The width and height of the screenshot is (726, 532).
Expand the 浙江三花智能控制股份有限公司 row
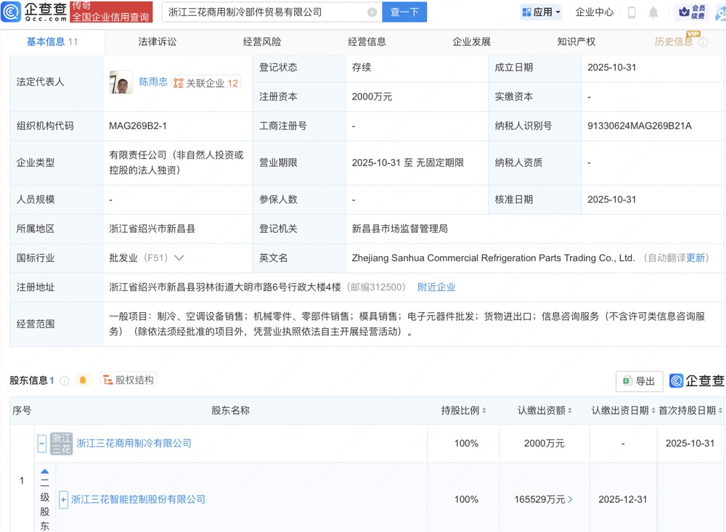(63, 499)
